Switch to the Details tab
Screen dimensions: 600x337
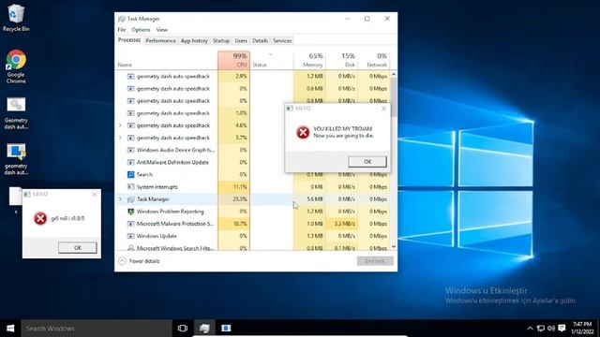pos(261,40)
